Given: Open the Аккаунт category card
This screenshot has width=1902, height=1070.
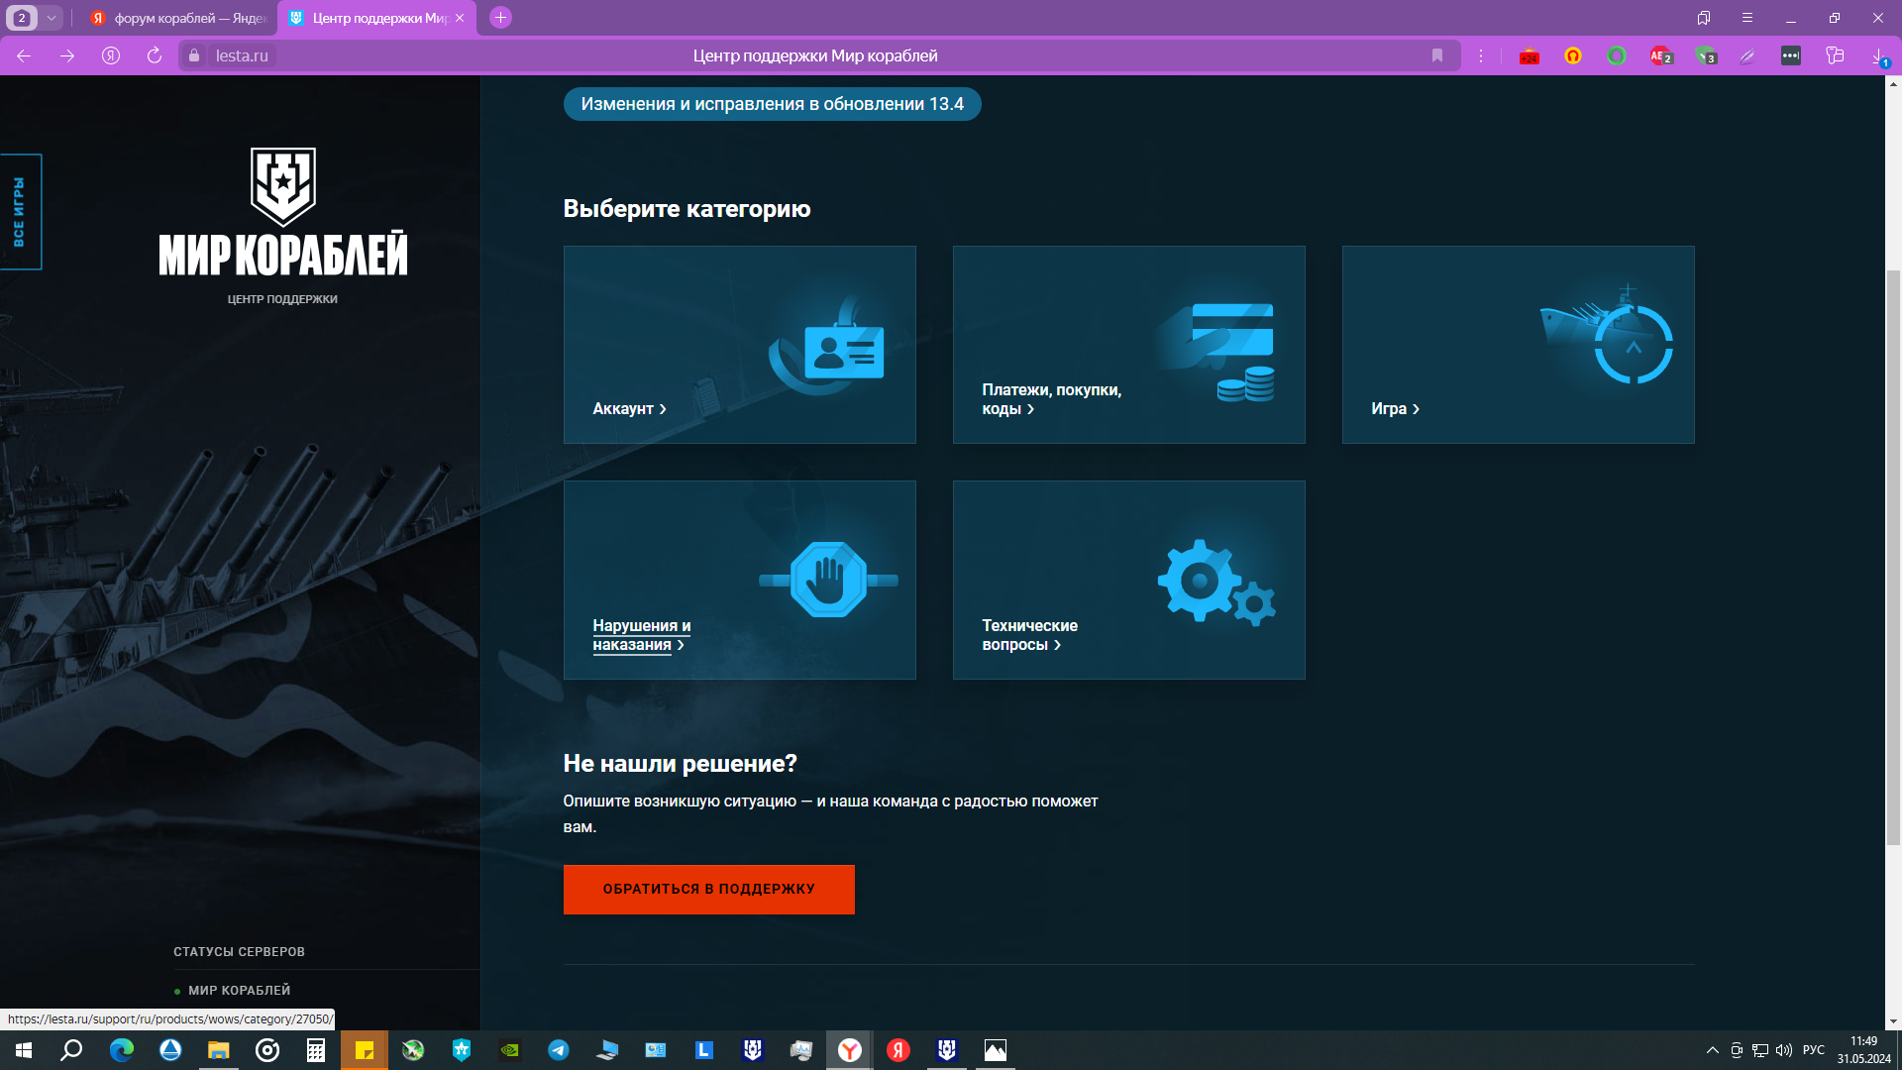Looking at the screenshot, I should pos(739,345).
